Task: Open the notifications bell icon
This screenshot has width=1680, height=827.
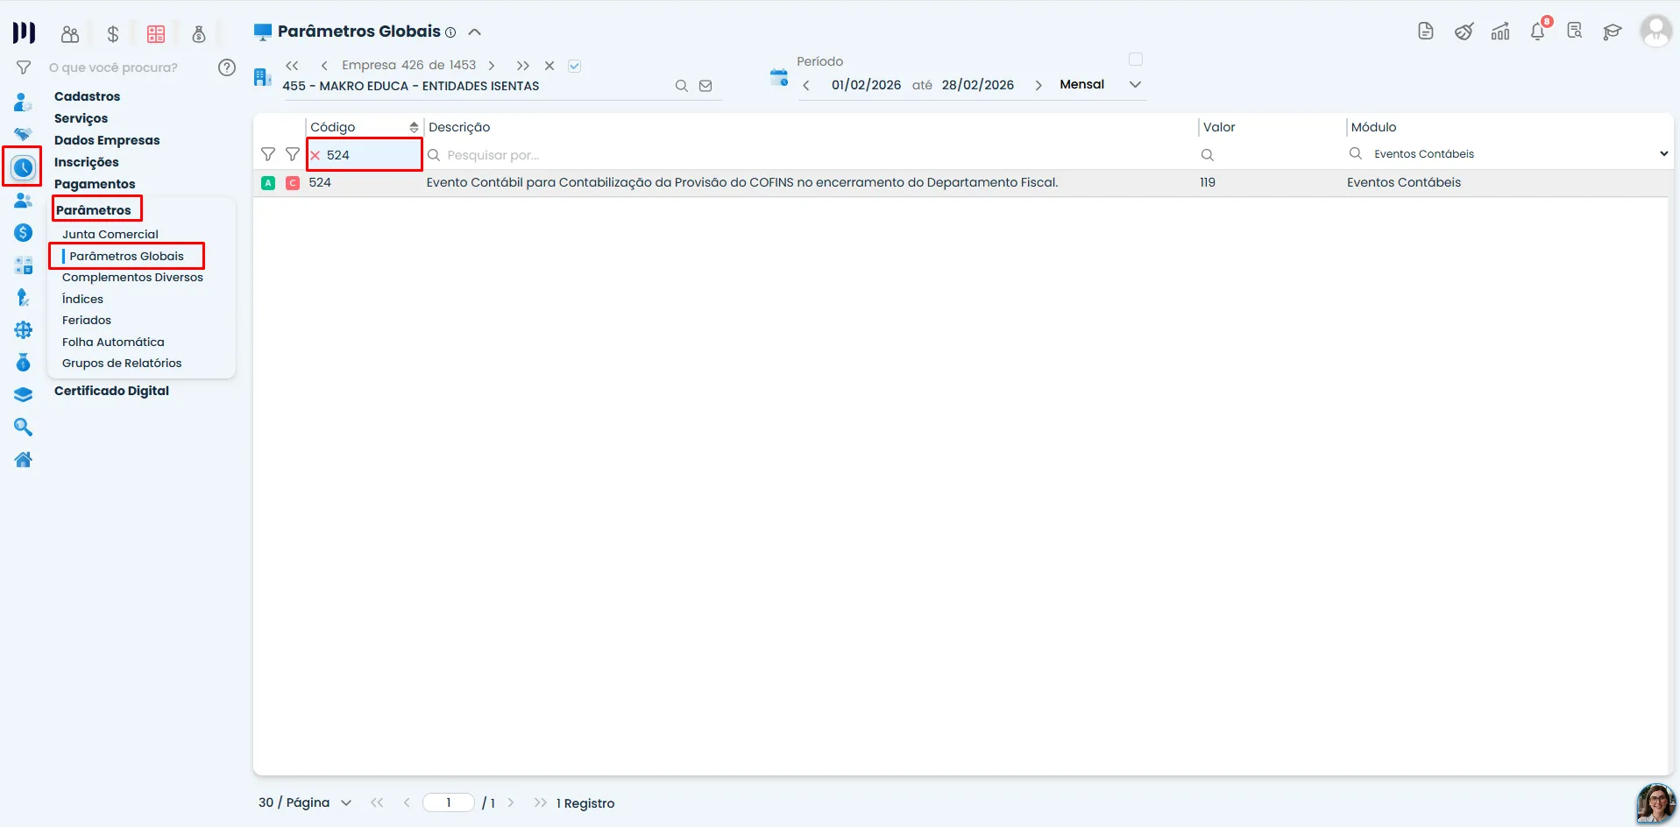Action: pos(1538,32)
